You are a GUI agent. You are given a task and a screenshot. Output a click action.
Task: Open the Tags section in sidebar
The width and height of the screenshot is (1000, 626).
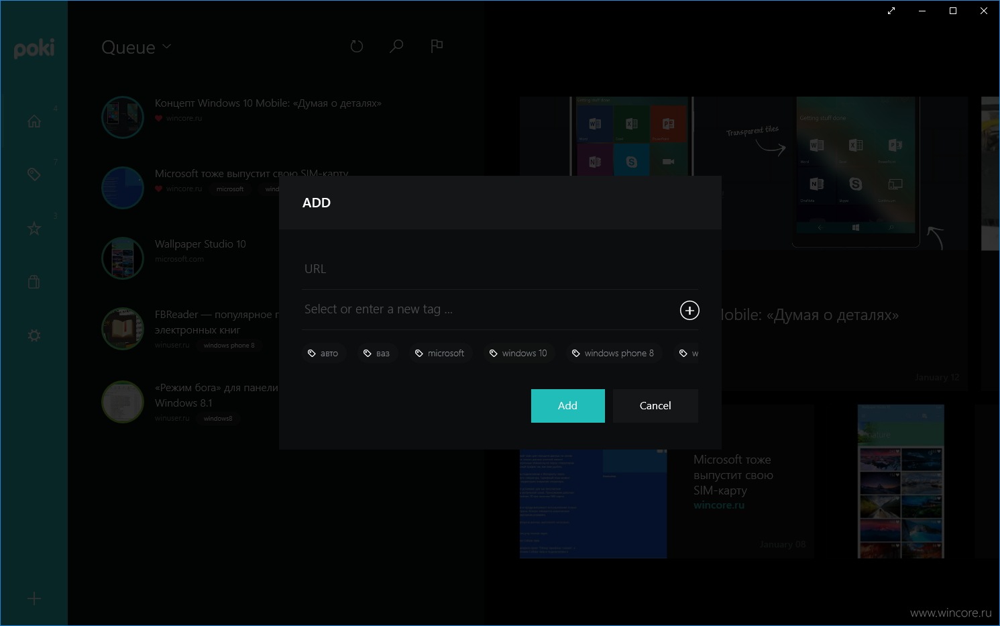pyautogui.click(x=34, y=174)
